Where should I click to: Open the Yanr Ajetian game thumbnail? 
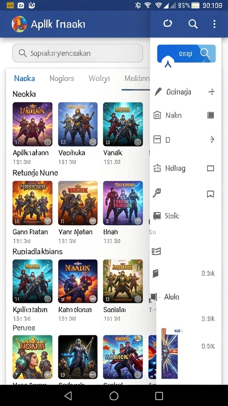click(x=78, y=203)
